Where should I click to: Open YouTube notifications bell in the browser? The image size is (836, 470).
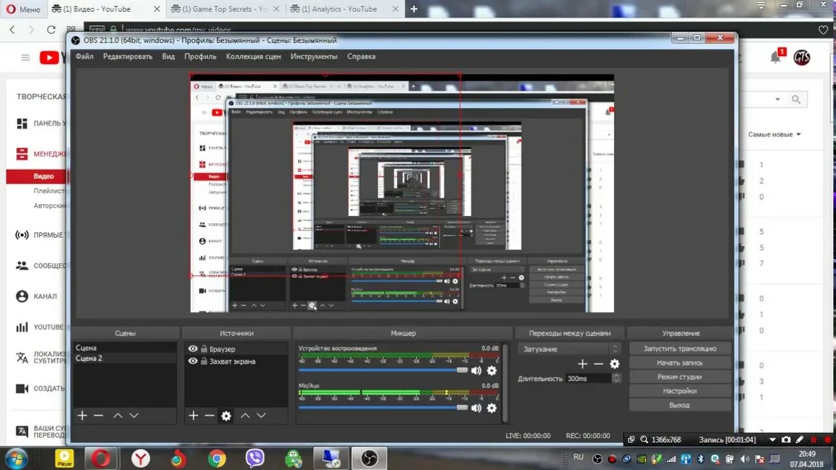tap(775, 57)
